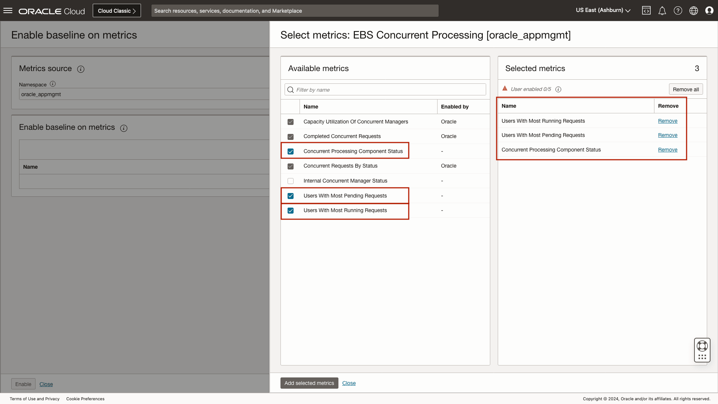718x404 pixels.
Task: Open the user profile avatar
Action: (709, 10)
